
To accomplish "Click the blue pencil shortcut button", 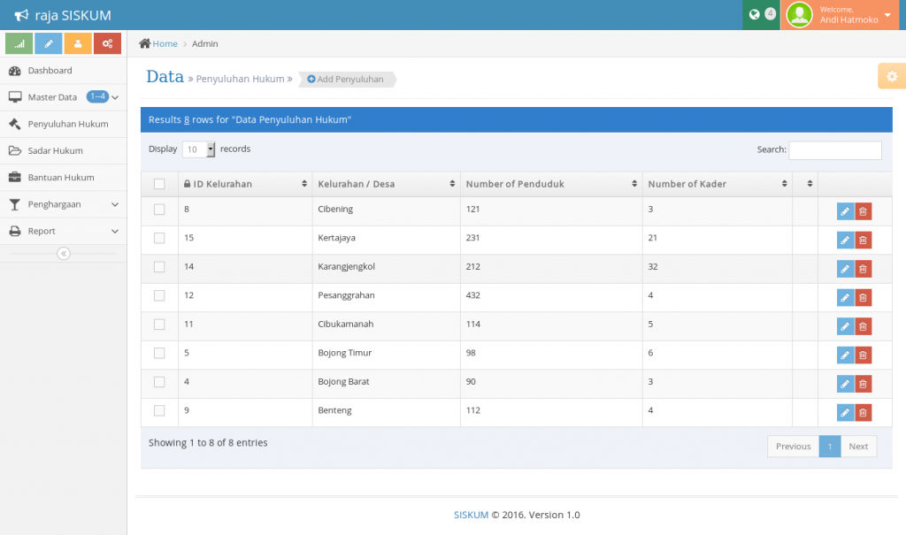I will [49, 43].
